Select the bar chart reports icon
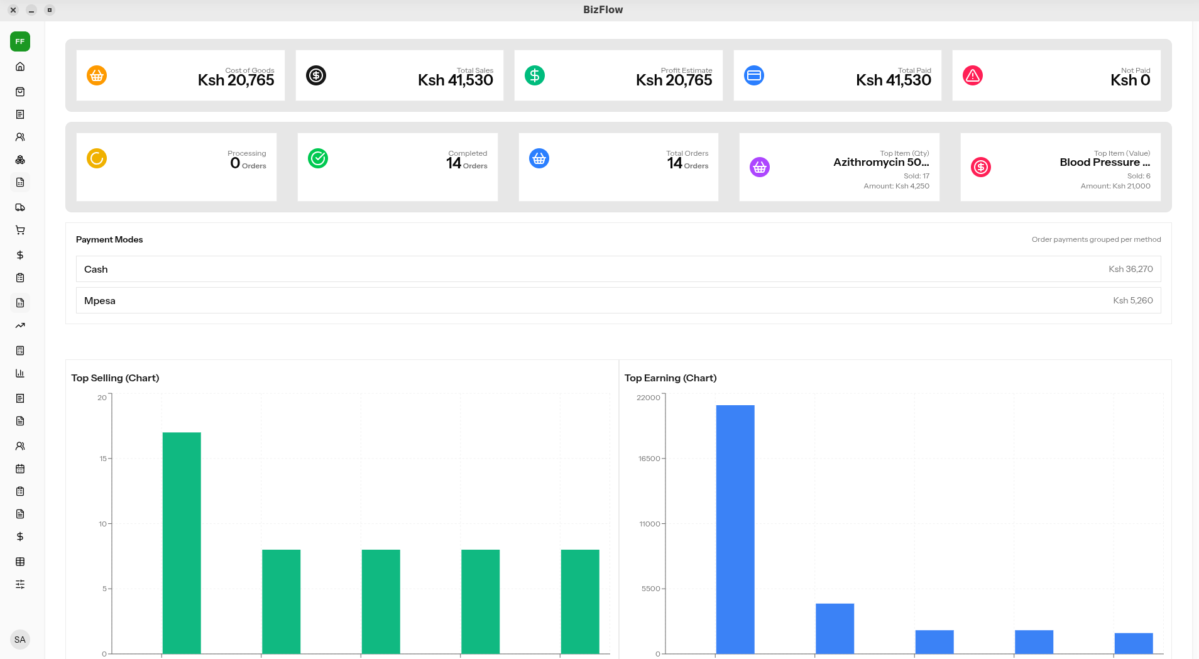 (20, 373)
